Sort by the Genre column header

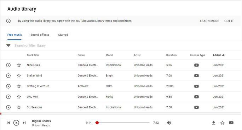[81, 55]
